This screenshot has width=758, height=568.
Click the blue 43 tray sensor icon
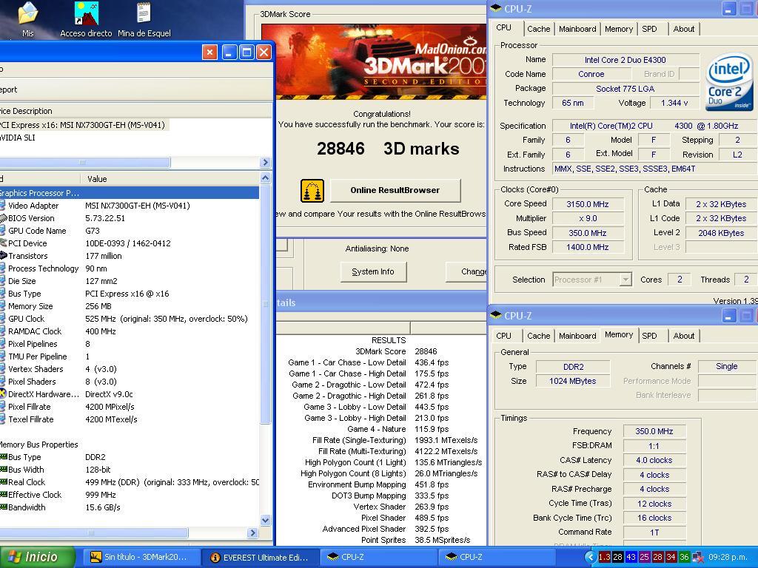click(x=631, y=557)
